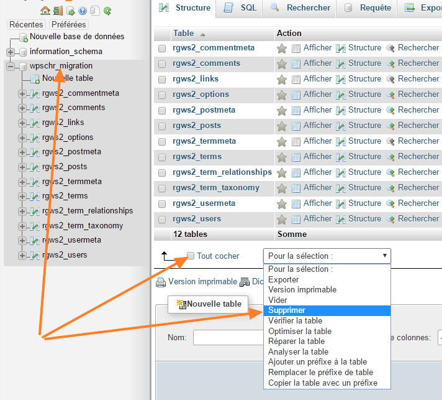Star rgws2_commentmeta as favorite
The height and width of the screenshot is (400, 442).
[x=282, y=49]
